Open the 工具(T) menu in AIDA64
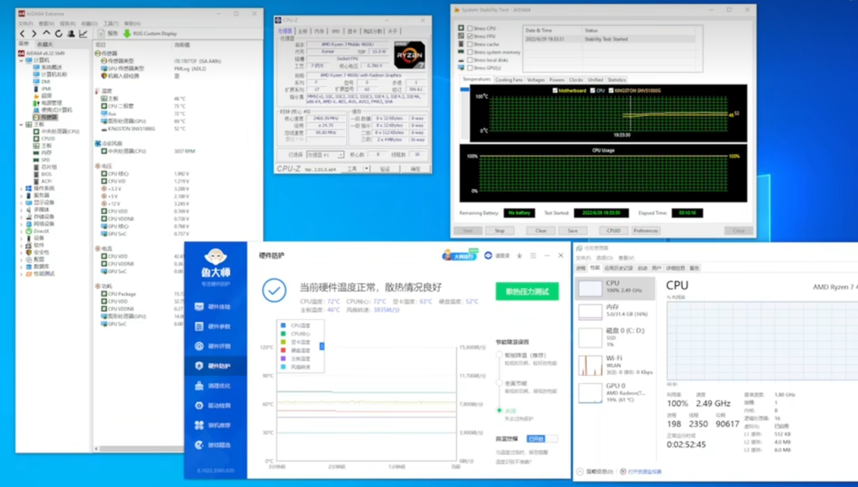Viewport: 858px width, 487px height. click(x=111, y=24)
